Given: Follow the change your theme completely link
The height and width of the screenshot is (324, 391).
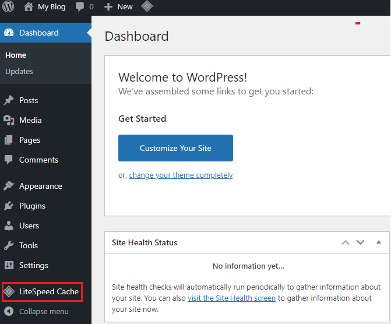Looking at the screenshot, I should (x=181, y=175).
